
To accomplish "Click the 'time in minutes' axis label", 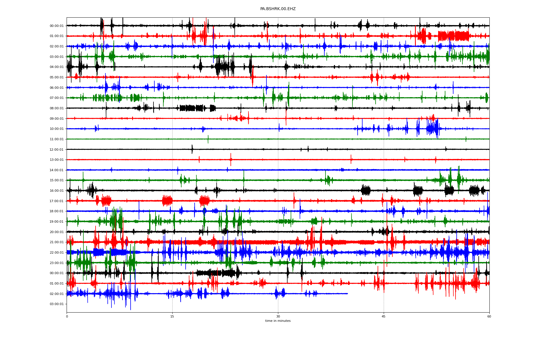I will pyautogui.click(x=278, y=321).
